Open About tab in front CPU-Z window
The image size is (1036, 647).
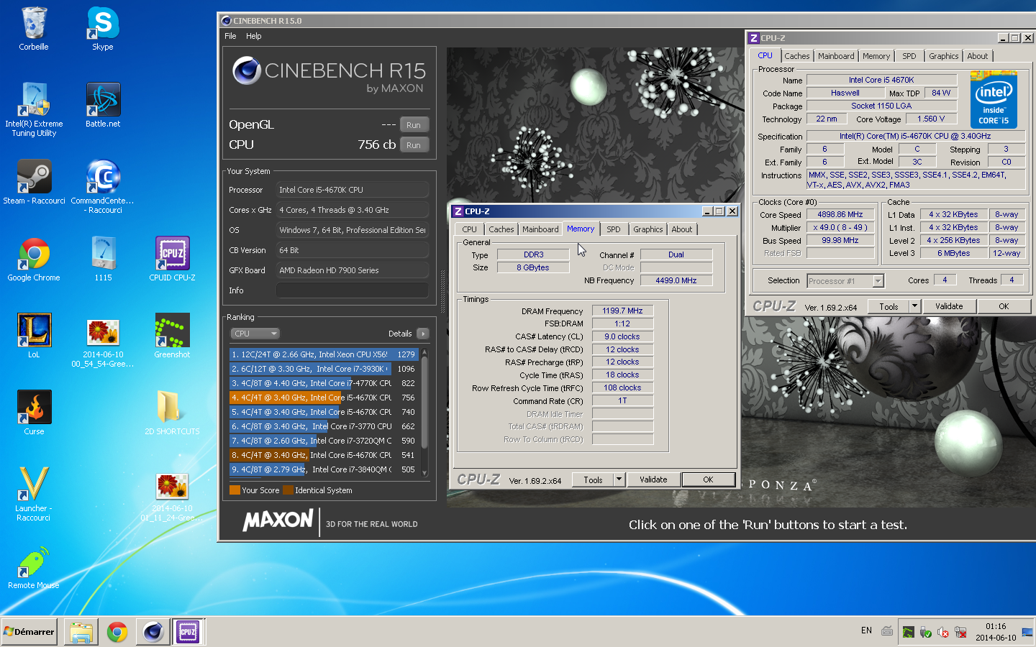pyautogui.click(x=682, y=229)
